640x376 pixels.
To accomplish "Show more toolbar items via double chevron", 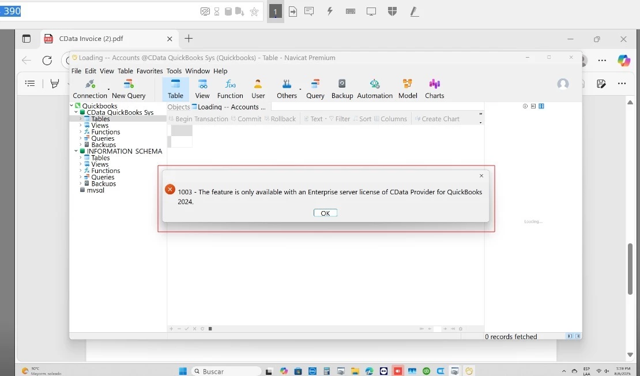I will pos(480,114).
